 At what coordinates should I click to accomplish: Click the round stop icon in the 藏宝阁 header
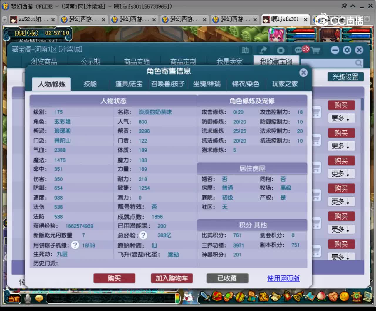click(281, 50)
